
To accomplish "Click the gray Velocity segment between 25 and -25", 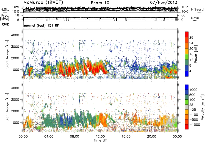I will pyautogui.click(x=187, y=107).
